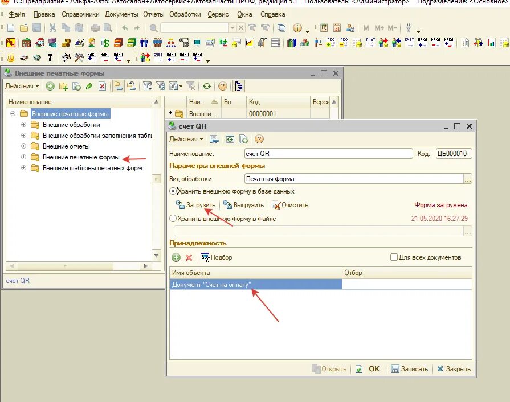Open Действия dropdown in счет QR window
Screen dimensions: 510x402
(x=186, y=139)
